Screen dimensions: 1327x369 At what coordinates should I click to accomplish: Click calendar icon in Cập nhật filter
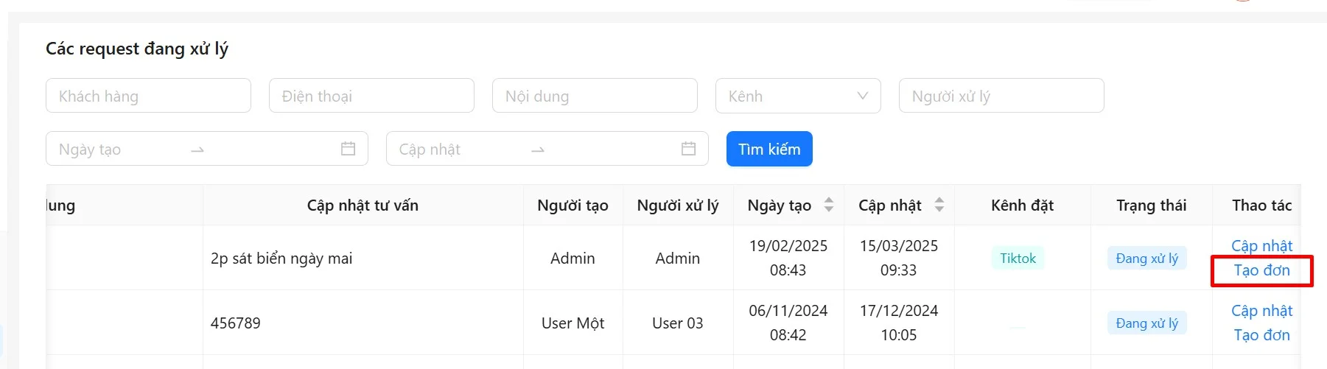(689, 149)
